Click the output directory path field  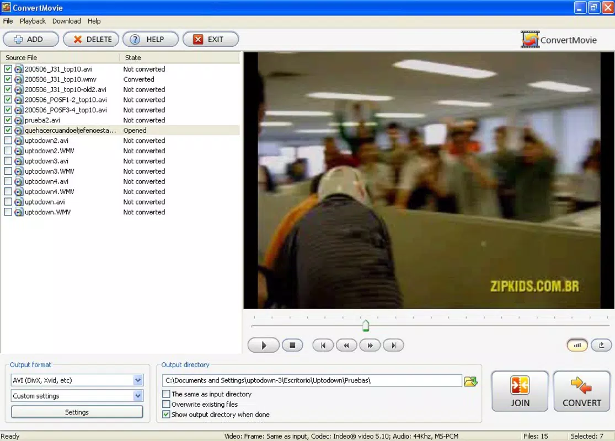point(312,380)
